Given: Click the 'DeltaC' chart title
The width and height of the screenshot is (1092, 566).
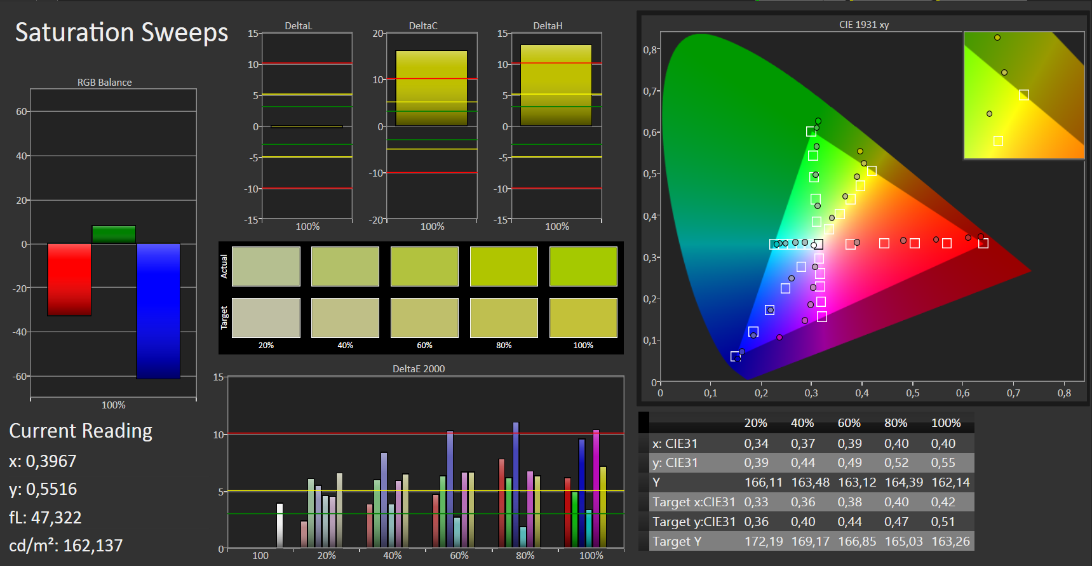Looking at the screenshot, I should coord(423,26).
